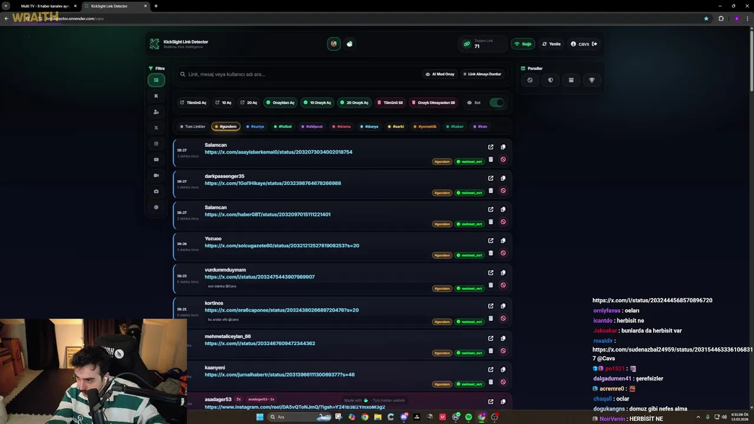Image resolution: width=754 pixels, height=424 pixels.
Task: Click Onaylı Olmayanları Sil button
Action: [x=434, y=102]
